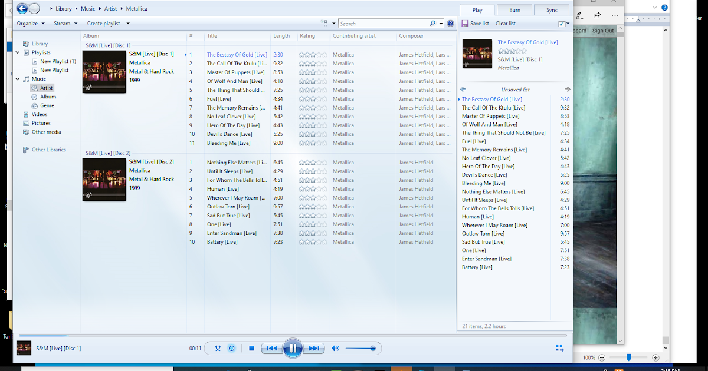Switch to the Sync tab

(x=552, y=10)
